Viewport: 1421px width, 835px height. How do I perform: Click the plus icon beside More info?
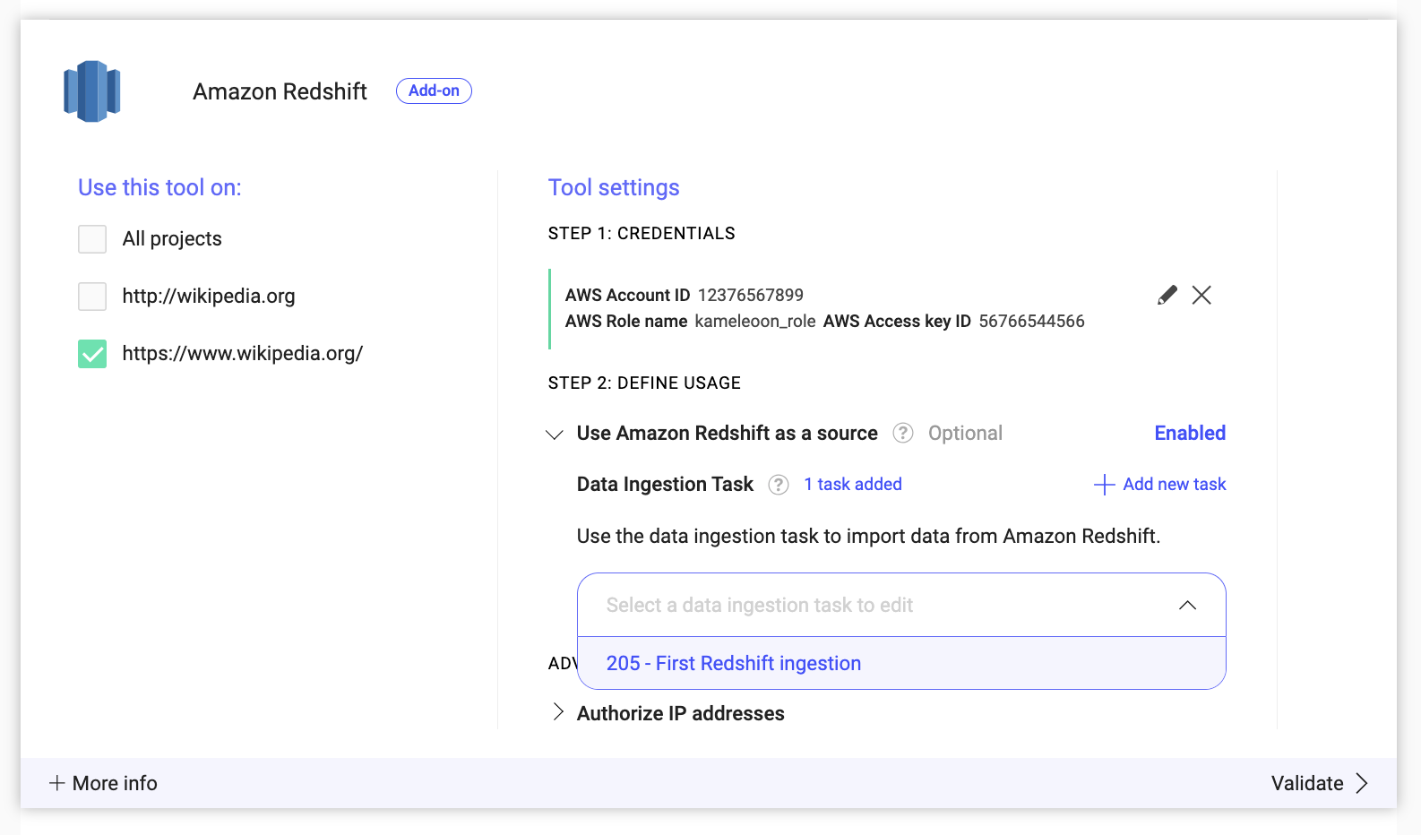point(56,783)
